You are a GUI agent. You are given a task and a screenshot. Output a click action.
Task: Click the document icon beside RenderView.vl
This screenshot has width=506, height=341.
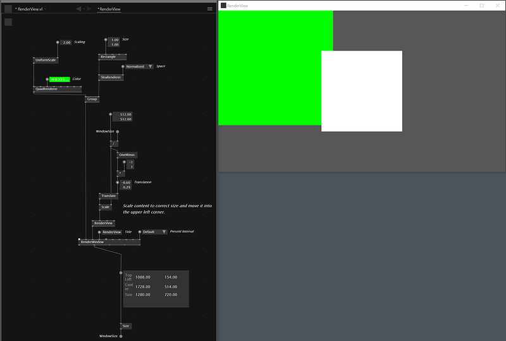[x=8, y=9]
